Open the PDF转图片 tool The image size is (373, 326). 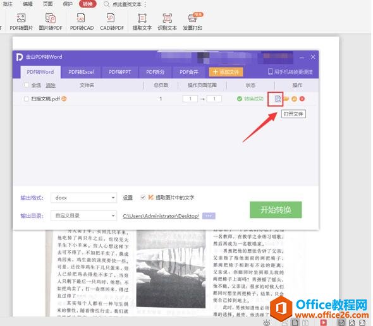point(21,22)
